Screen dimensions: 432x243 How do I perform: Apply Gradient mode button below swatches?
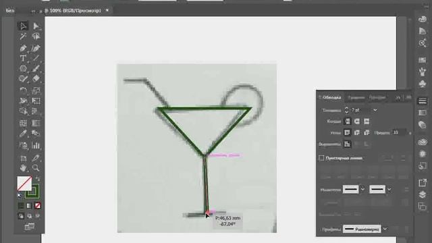click(x=29, y=206)
